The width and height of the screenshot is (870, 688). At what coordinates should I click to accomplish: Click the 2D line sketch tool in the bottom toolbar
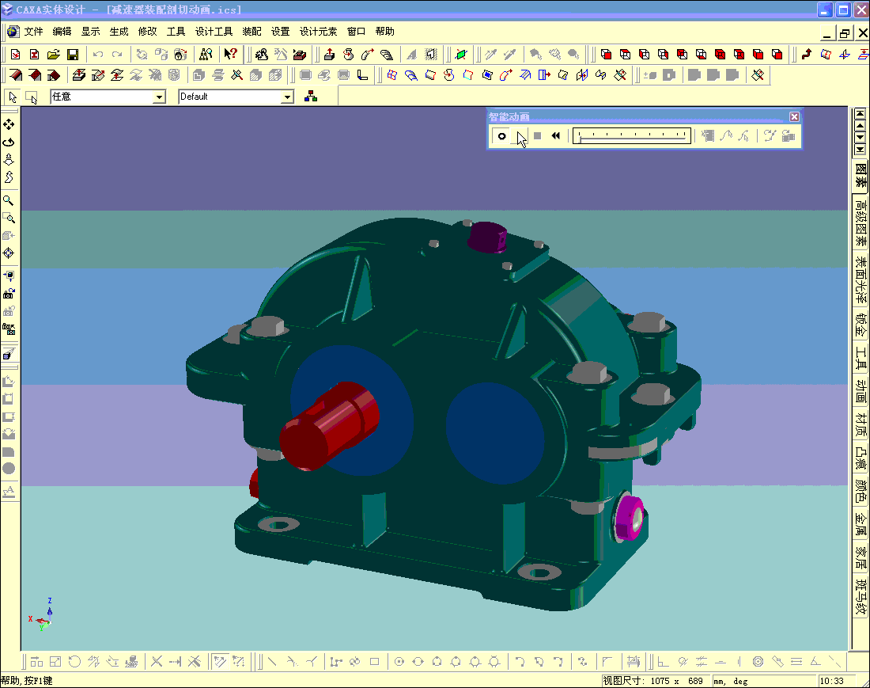pos(272,661)
